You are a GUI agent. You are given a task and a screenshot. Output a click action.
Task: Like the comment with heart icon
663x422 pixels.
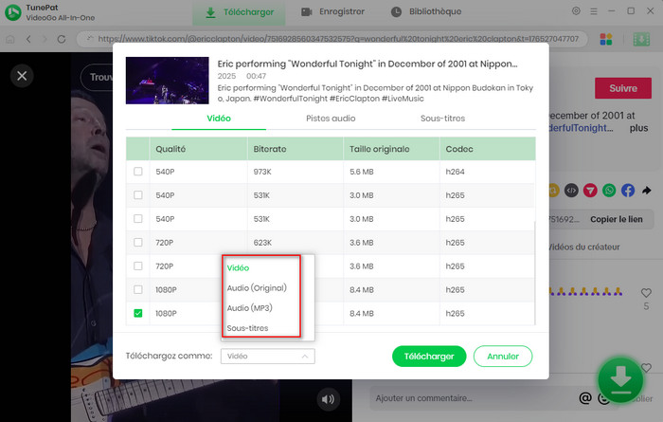tap(646, 294)
